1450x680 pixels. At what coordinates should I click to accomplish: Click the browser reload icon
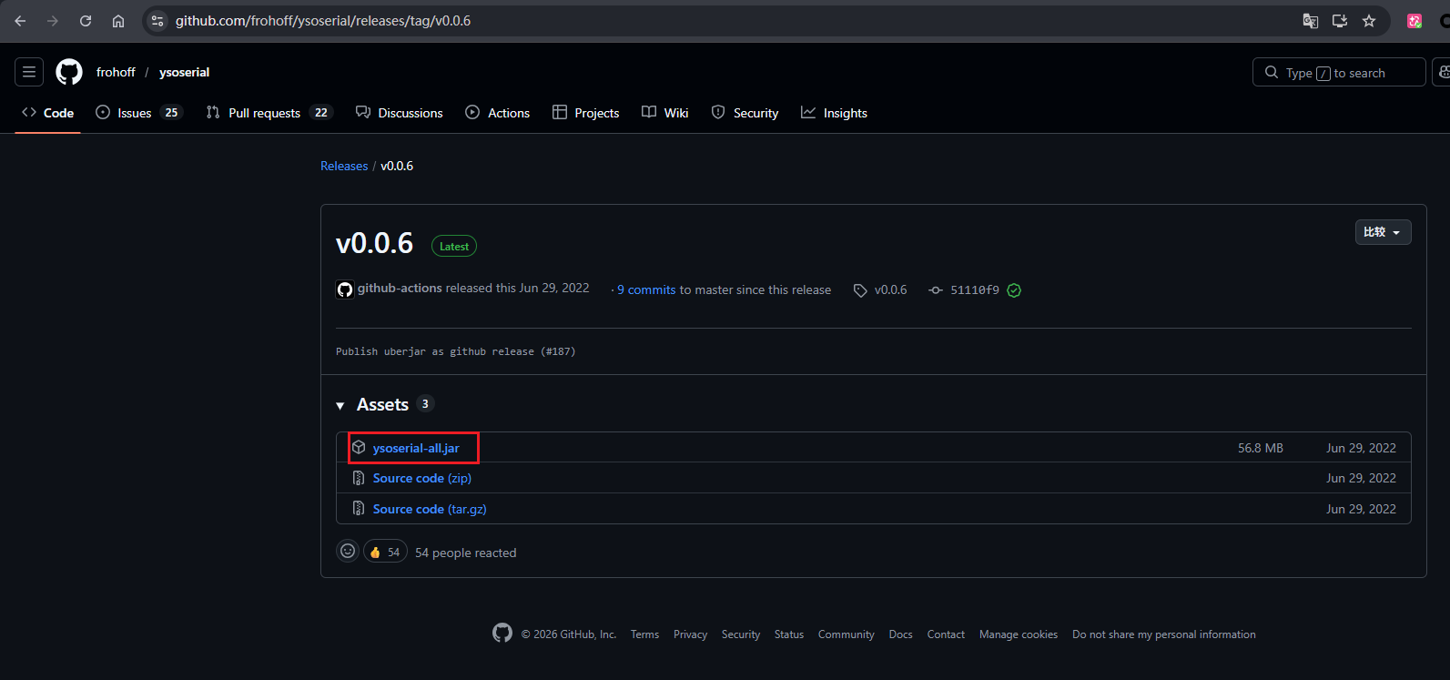point(86,21)
